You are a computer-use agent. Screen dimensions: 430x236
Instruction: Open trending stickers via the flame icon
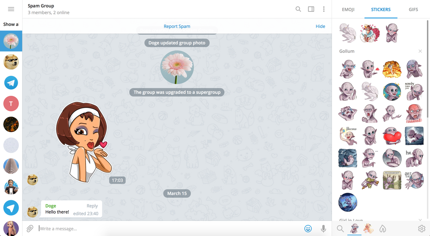click(x=383, y=228)
